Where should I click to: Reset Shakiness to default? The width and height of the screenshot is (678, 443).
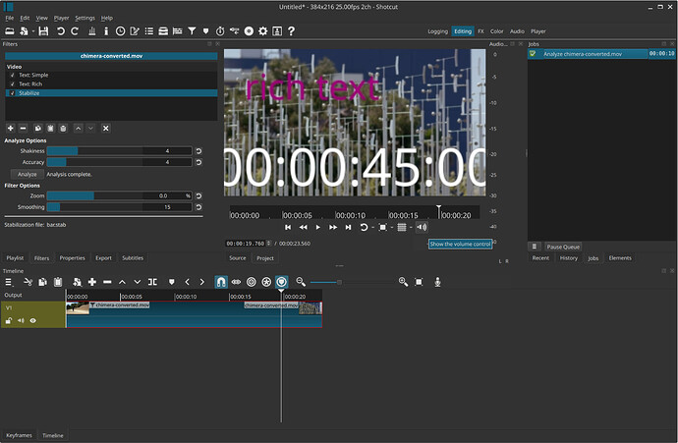click(198, 151)
